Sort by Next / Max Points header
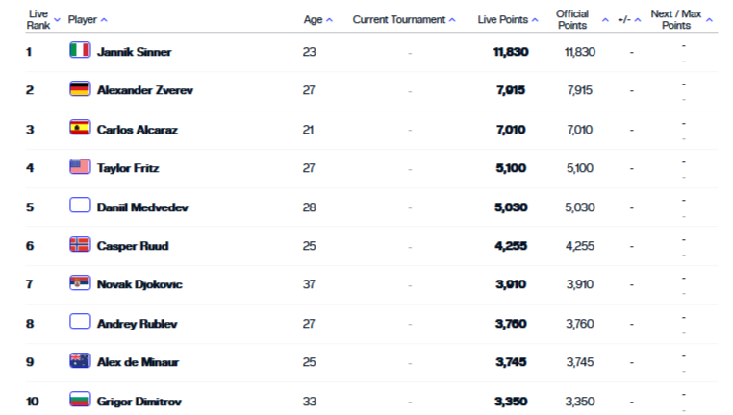This screenshot has height=415, width=733. 676,19
